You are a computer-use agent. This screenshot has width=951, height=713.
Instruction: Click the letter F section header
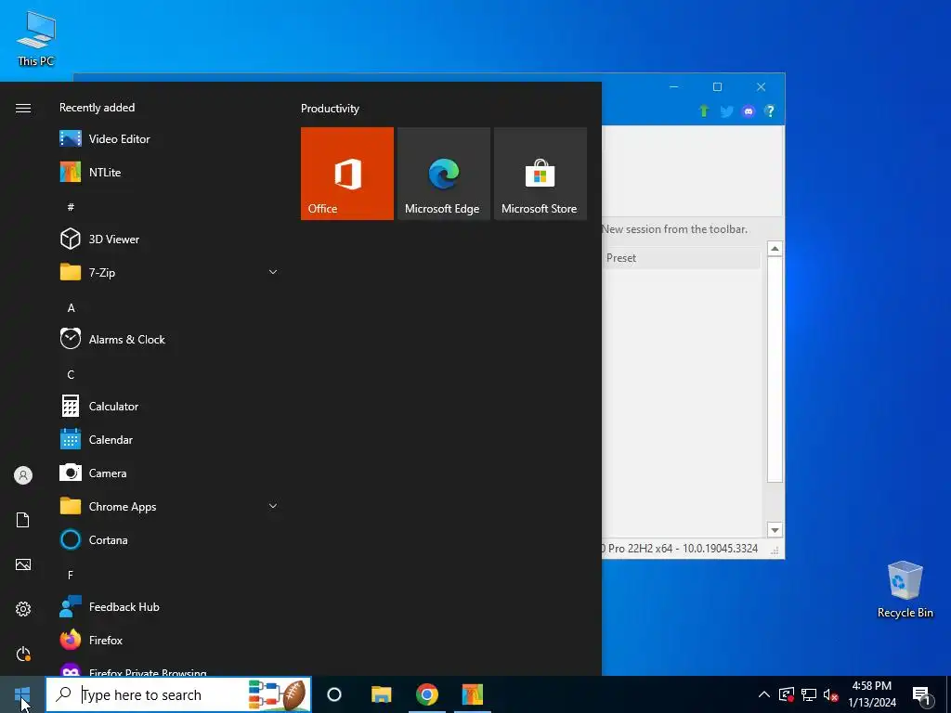point(71,575)
